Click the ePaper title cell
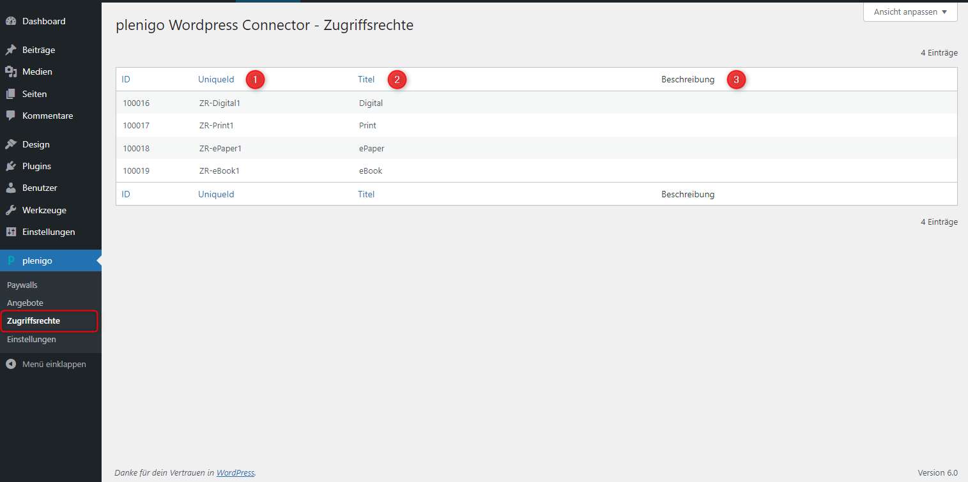This screenshot has width=968, height=482. [372, 148]
